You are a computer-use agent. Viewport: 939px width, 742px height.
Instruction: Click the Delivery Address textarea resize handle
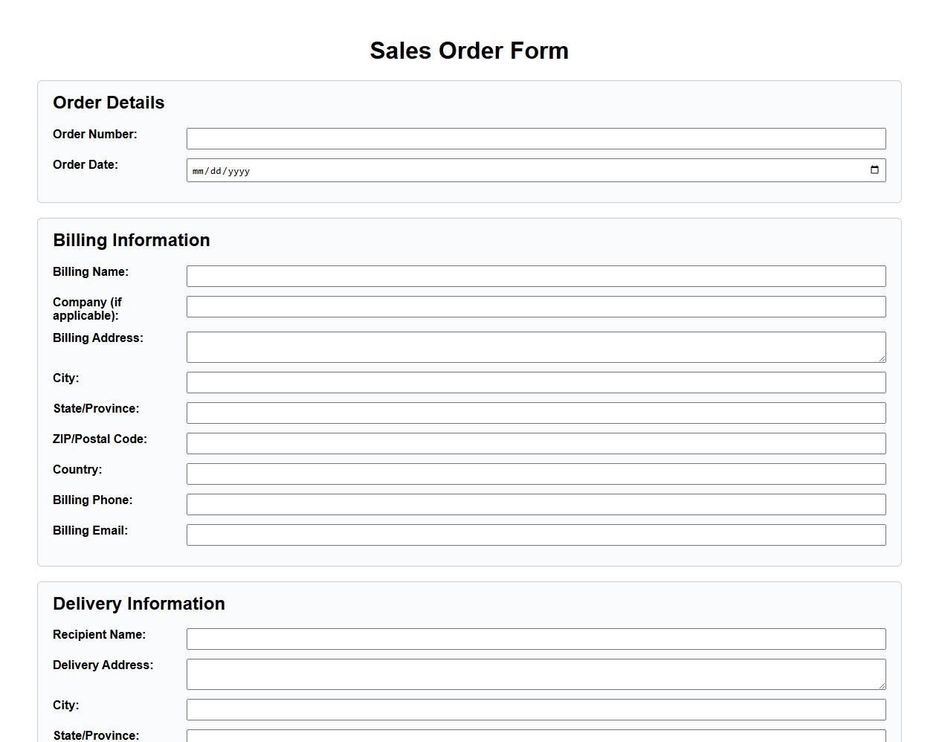pos(882,687)
